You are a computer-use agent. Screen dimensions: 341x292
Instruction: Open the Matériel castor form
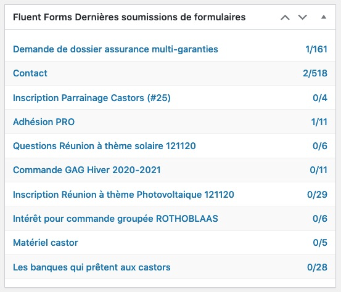pyautogui.click(x=46, y=243)
